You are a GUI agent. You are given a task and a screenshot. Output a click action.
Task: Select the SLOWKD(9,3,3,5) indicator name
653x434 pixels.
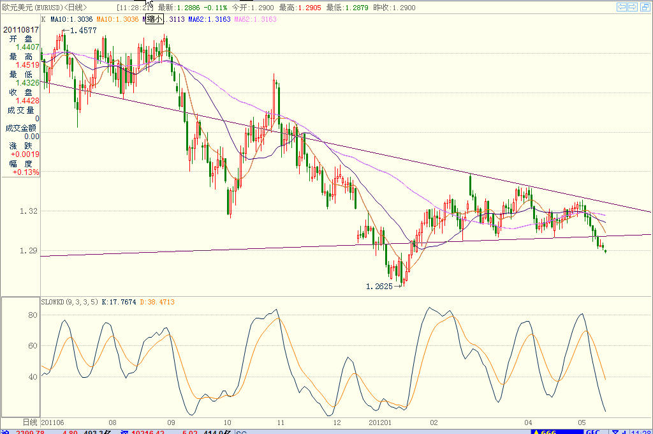70,302
